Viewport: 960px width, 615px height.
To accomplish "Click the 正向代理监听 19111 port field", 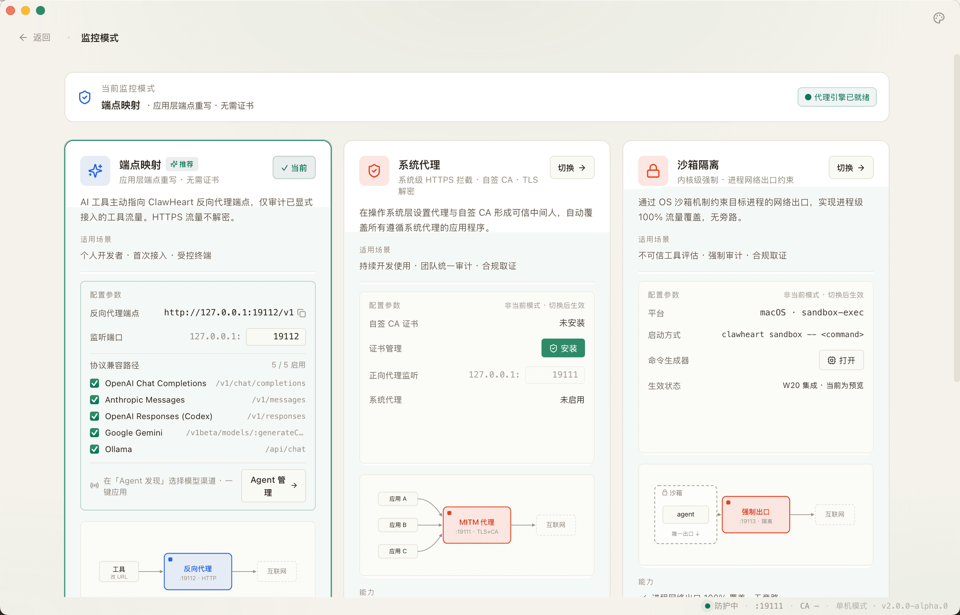I will click(555, 375).
